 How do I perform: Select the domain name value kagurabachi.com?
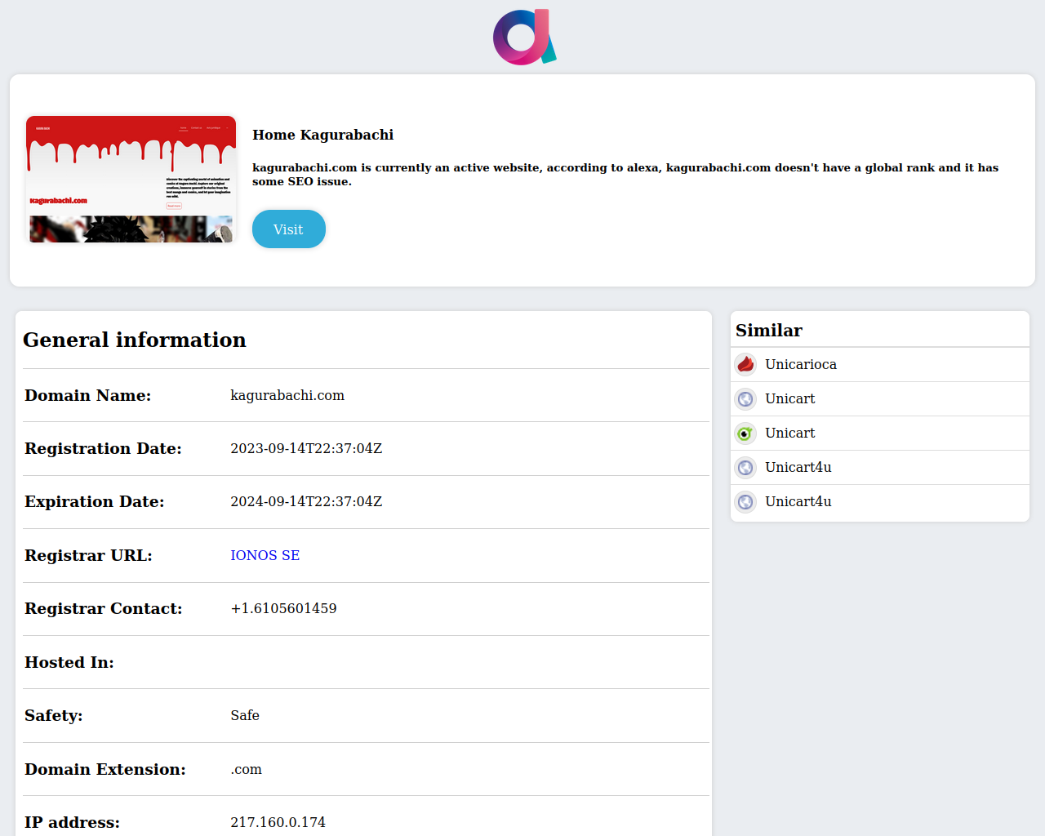287,395
